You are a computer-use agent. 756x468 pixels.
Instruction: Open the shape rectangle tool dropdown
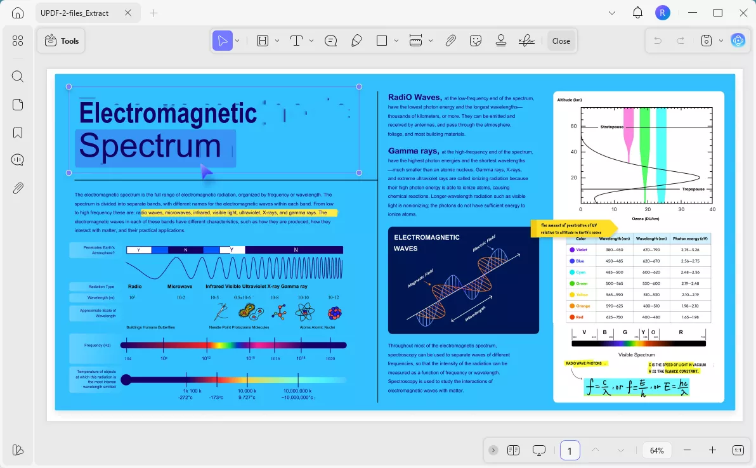click(396, 41)
